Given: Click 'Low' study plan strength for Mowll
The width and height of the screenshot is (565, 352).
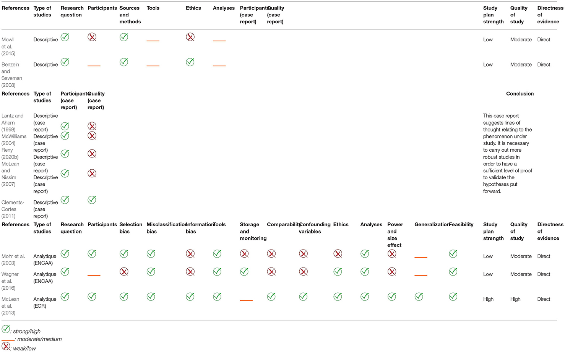Looking at the screenshot, I should coord(488,39).
